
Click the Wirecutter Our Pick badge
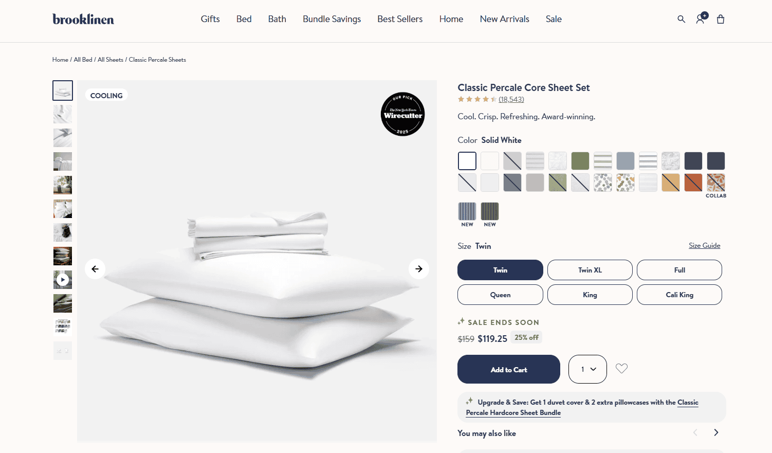point(403,114)
